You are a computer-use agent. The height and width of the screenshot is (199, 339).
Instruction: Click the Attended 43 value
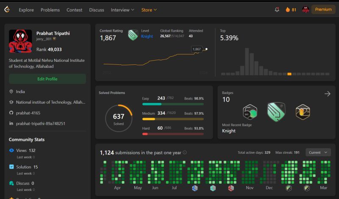(191, 36)
